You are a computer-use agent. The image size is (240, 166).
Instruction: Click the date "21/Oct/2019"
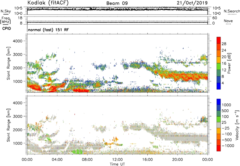[x=192, y=3]
